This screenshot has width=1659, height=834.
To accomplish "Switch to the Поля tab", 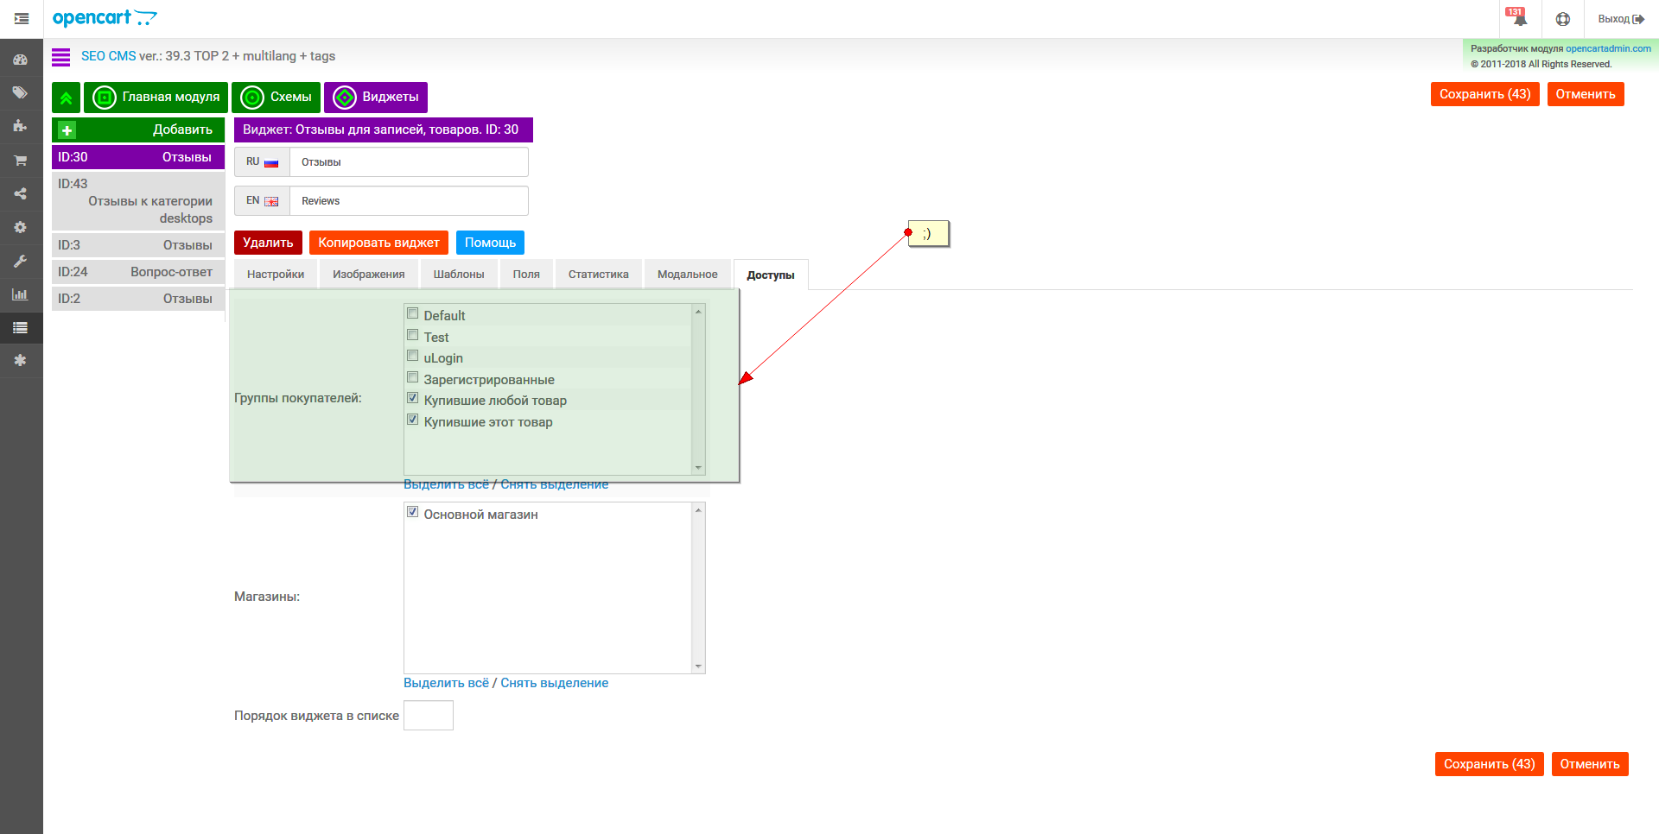I will click(526, 275).
